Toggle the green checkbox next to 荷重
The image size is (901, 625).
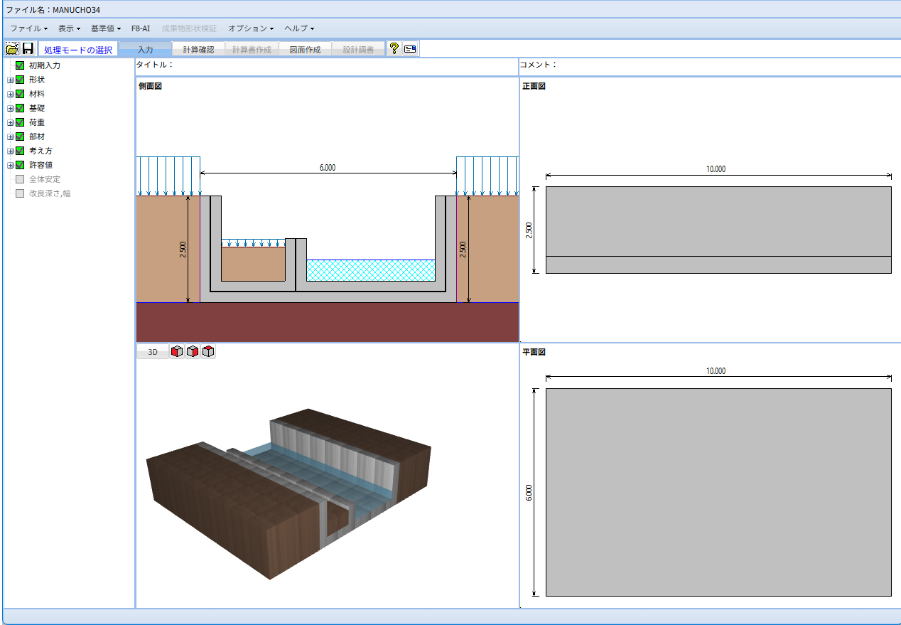[x=20, y=122]
